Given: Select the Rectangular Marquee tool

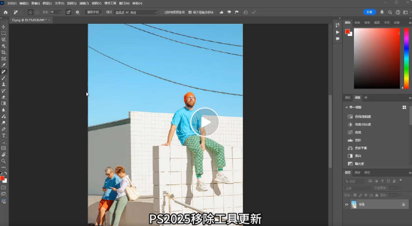Looking at the screenshot, I should 4,34.
